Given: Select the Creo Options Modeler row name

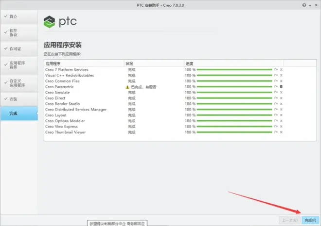Looking at the screenshot, I should click(65, 121).
